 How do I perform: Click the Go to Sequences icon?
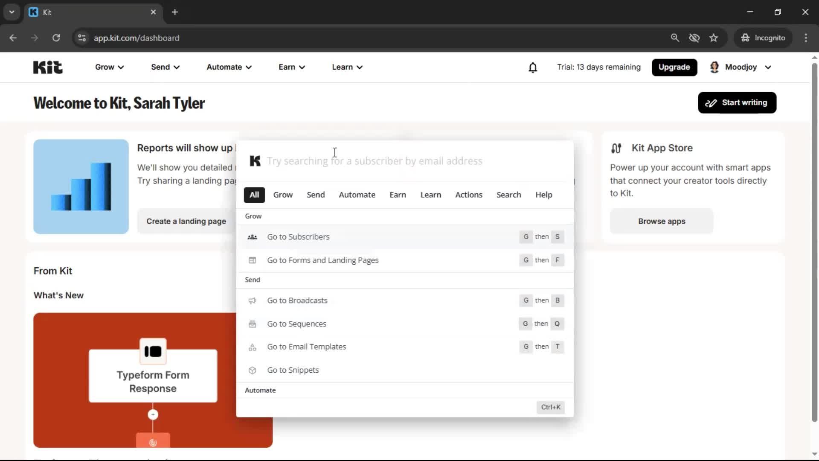point(252,324)
